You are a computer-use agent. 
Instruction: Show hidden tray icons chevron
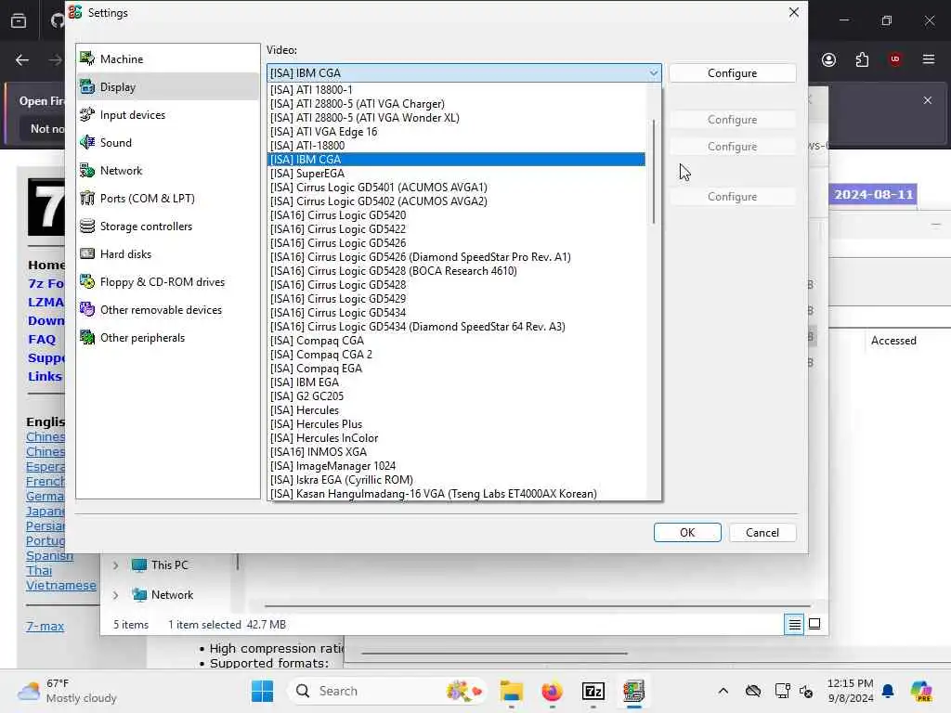pos(723,691)
